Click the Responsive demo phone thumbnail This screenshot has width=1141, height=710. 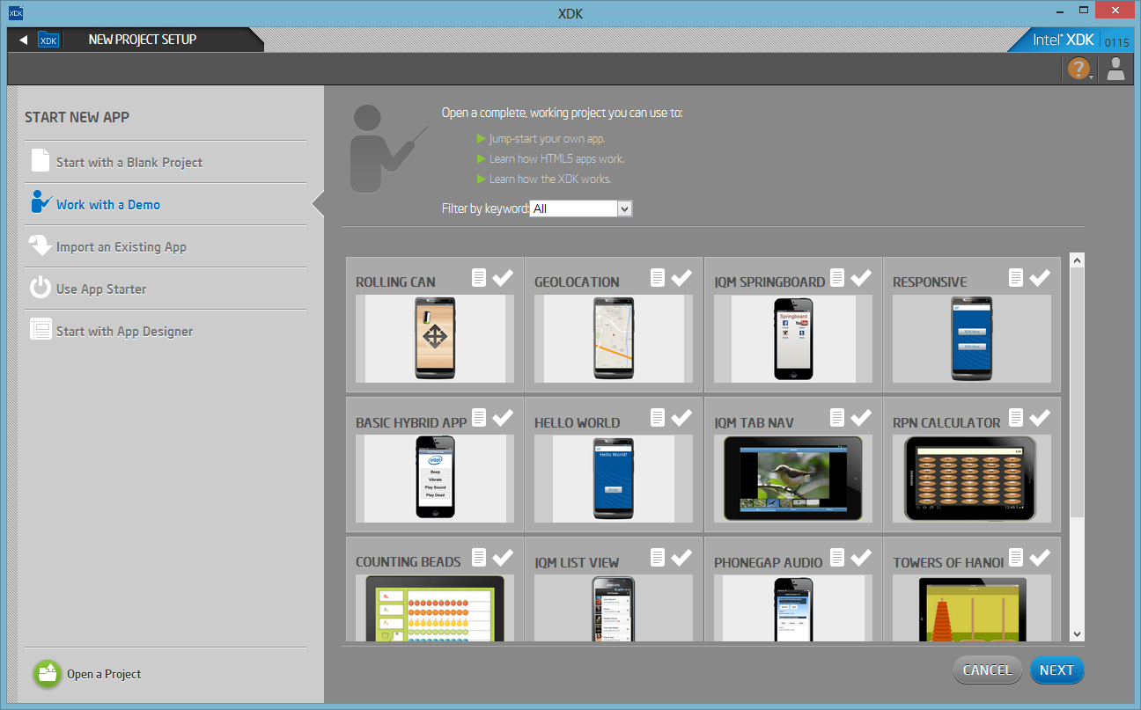[971, 339]
